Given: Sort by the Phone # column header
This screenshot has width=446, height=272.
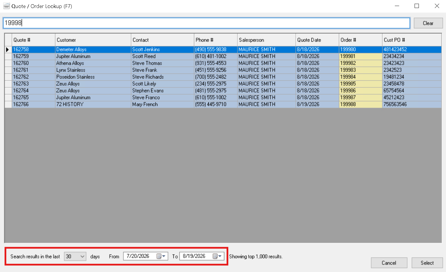Looking at the screenshot, I should (216, 40).
